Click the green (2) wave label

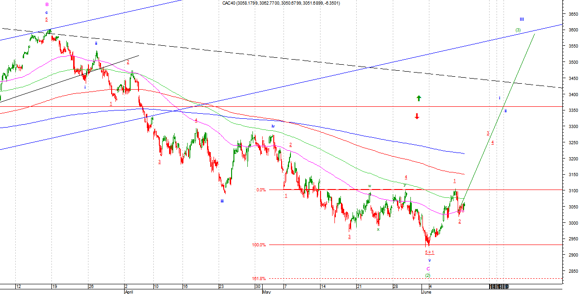[x=428, y=276]
